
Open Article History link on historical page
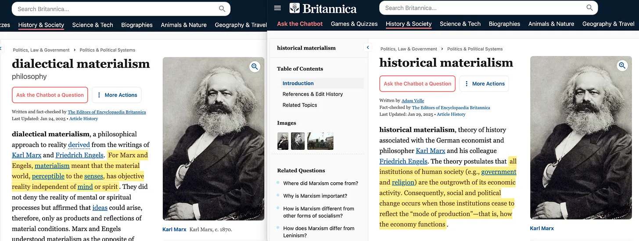point(451,114)
